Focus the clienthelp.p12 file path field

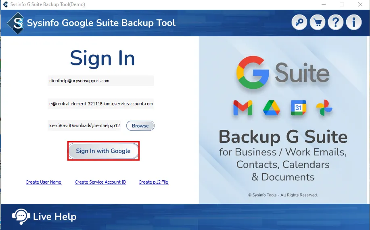(x=84, y=125)
